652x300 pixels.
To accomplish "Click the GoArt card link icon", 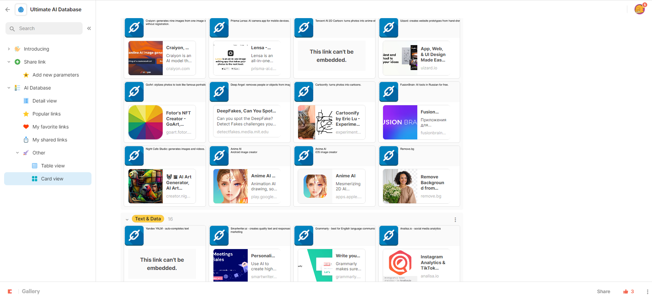I will pyautogui.click(x=134, y=92).
